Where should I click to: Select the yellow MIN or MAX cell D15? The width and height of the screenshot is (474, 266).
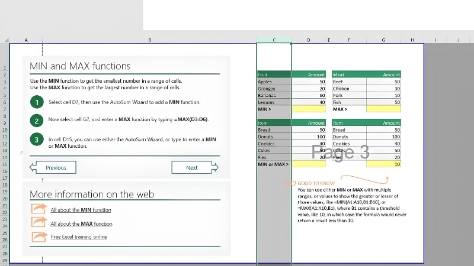[309, 164]
